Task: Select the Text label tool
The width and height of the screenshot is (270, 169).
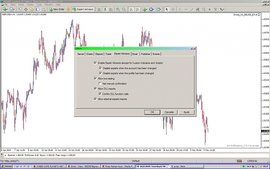Action: click(210, 10)
